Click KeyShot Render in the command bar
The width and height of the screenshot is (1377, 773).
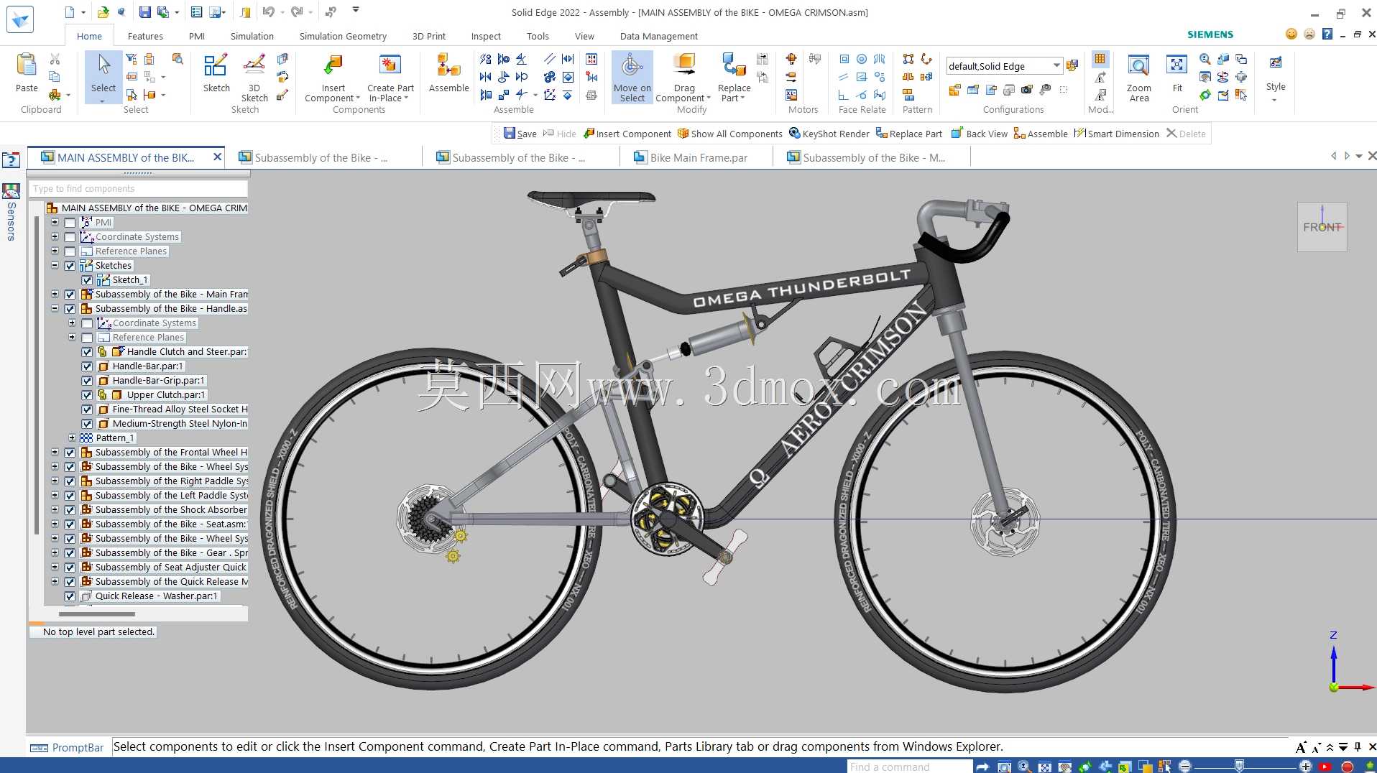click(x=829, y=134)
